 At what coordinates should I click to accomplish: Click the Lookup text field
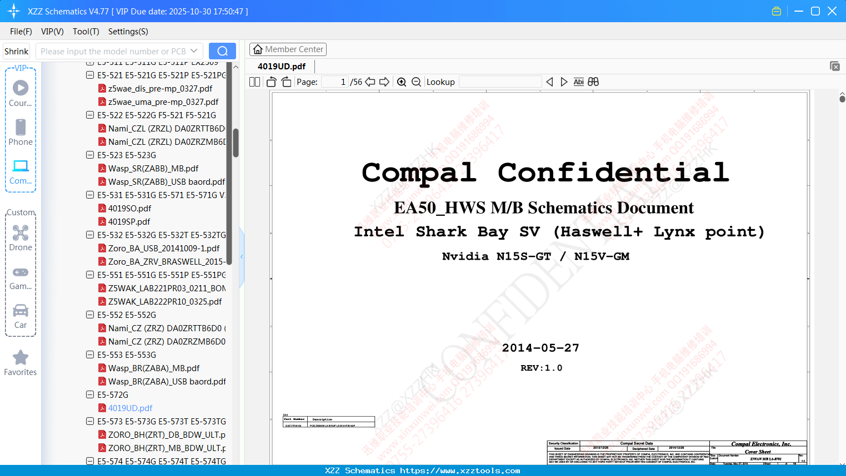(500, 82)
